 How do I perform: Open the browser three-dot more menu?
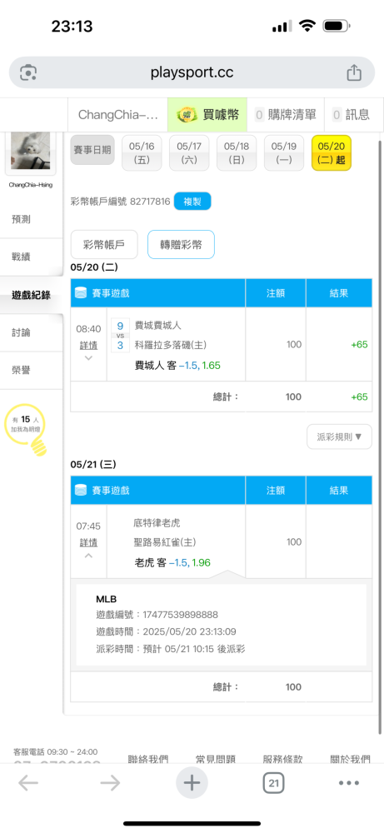349,782
